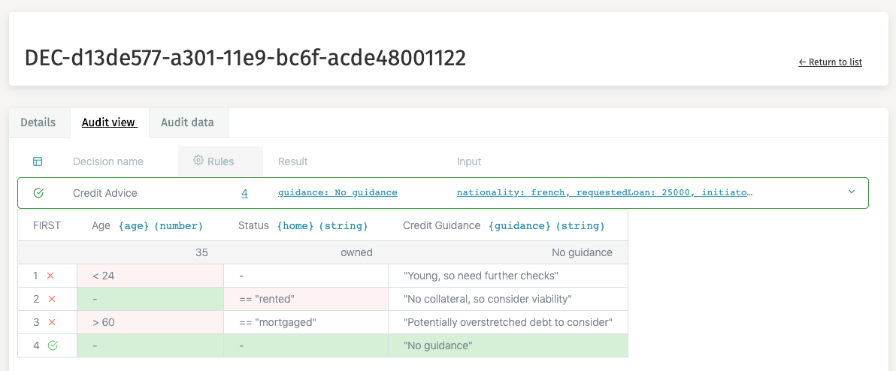Click green check icon on rule 4
The image size is (896, 371).
52,345
